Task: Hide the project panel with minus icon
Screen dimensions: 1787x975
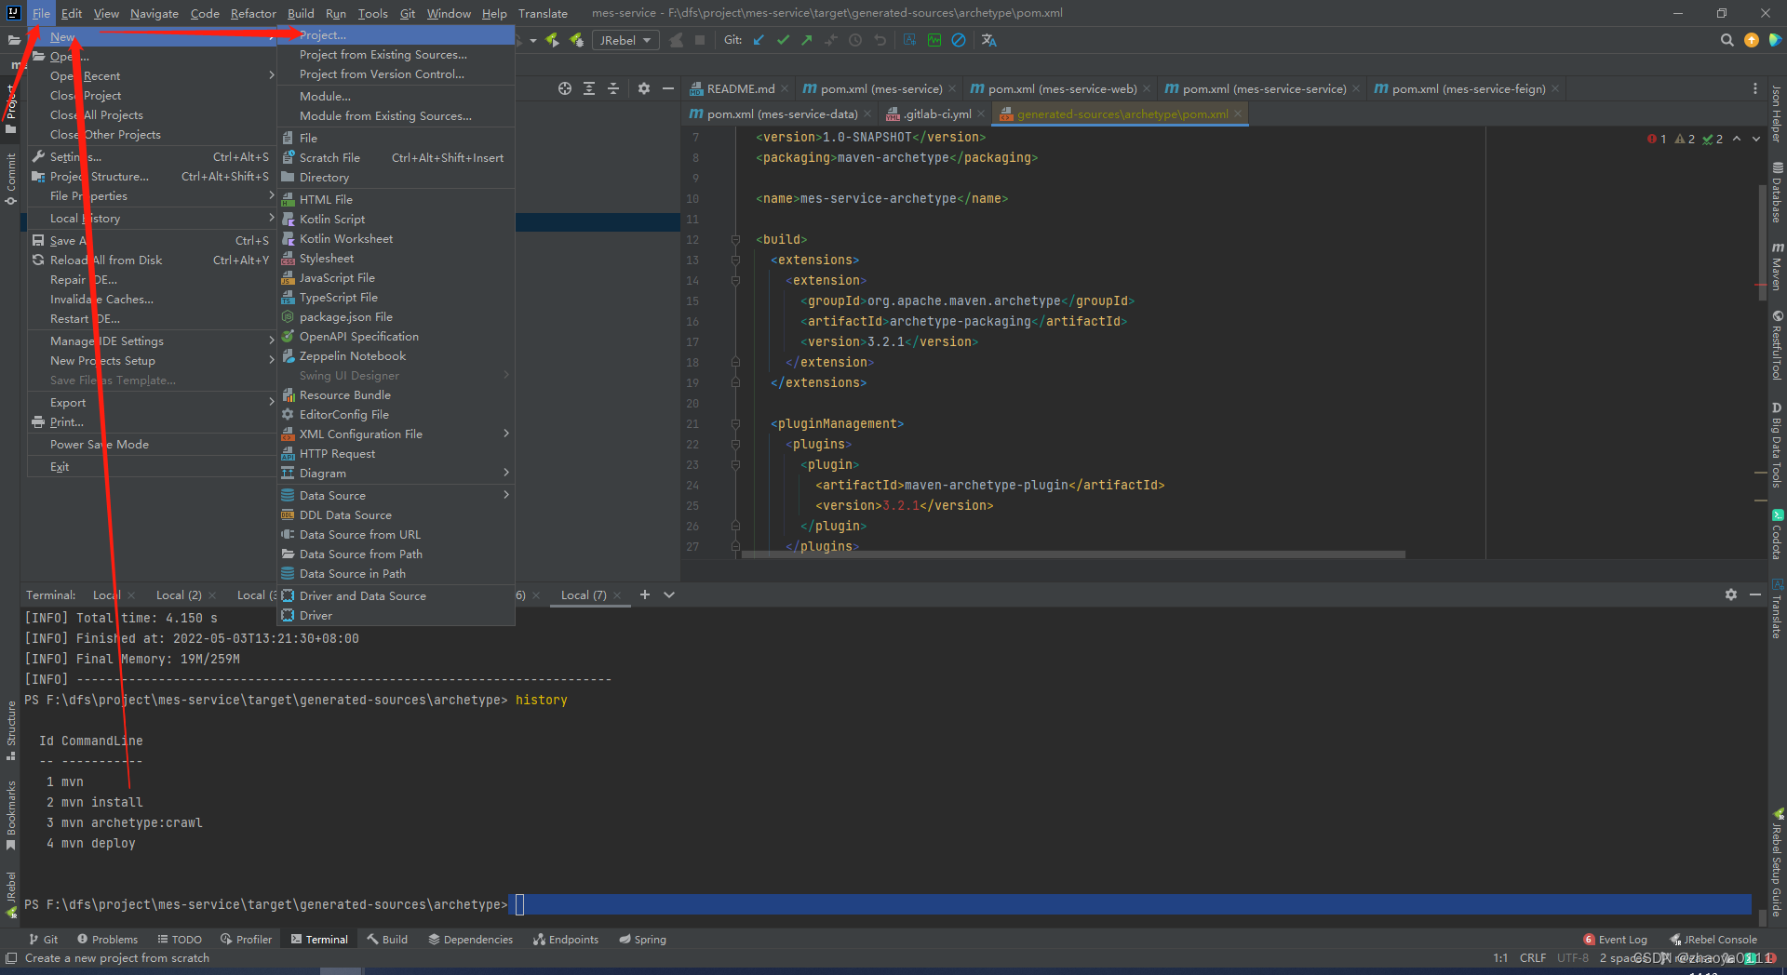Action: pyautogui.click(x=668, y=88)
